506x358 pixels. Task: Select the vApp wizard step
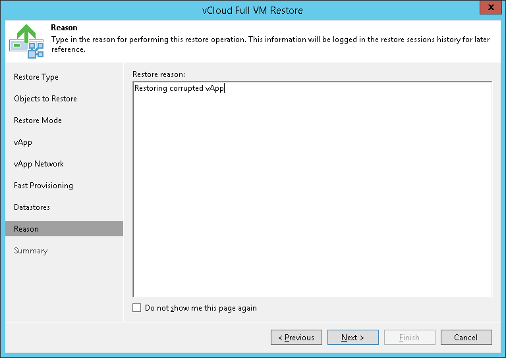tap(23, 142)
